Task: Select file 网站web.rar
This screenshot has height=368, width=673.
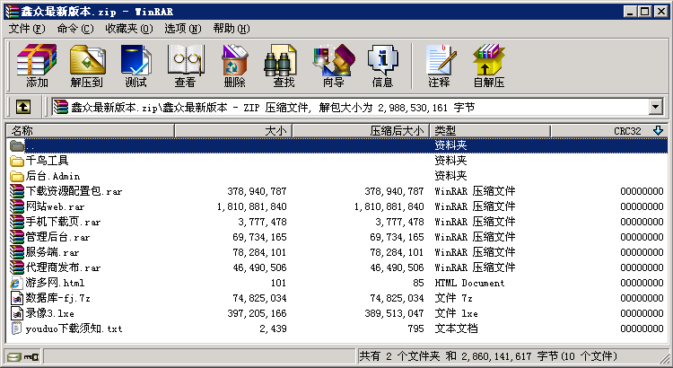Action: pos(54,206)
